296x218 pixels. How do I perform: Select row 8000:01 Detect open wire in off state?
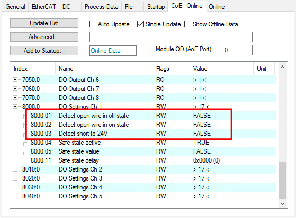pos(153,116)
